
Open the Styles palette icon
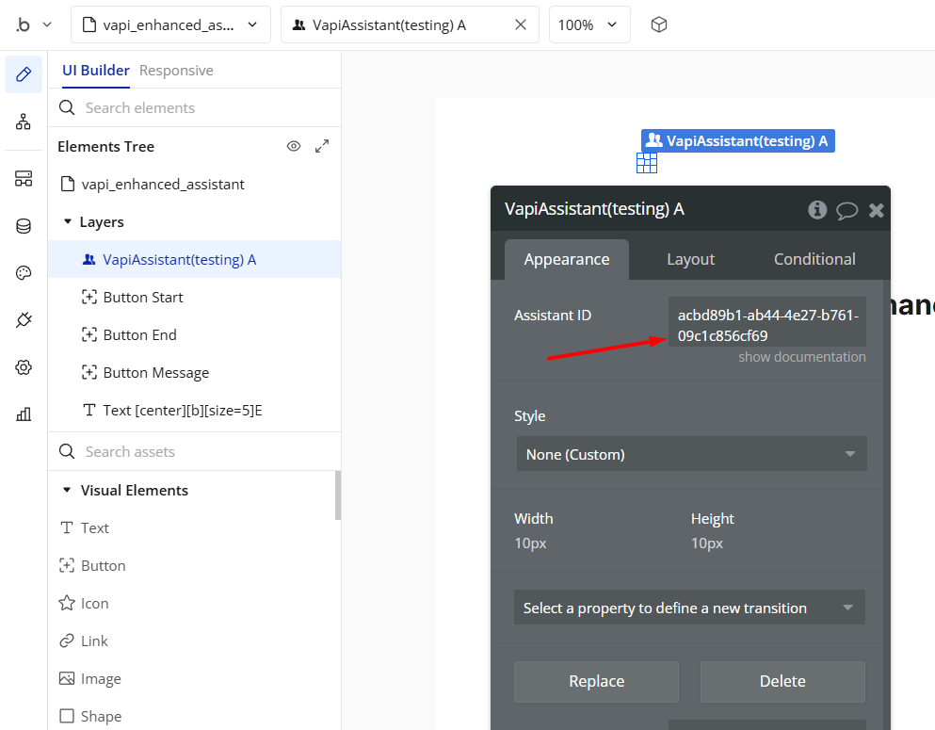24,273
